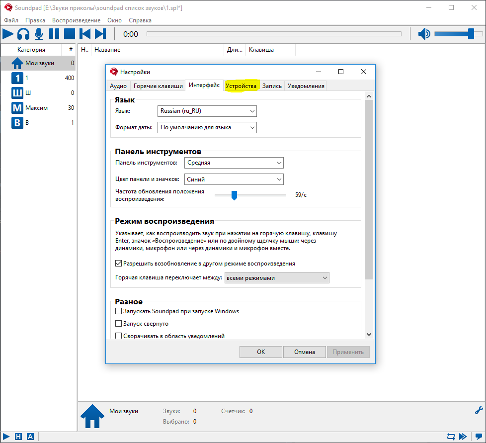
Task: Open the Файл menu
Action: (11, 20)
